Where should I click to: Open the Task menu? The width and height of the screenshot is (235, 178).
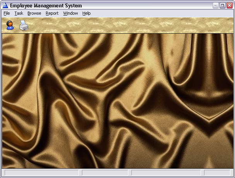[19, 13]
